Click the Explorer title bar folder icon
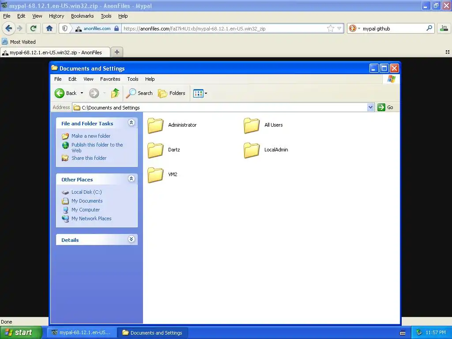 [54, 68]
